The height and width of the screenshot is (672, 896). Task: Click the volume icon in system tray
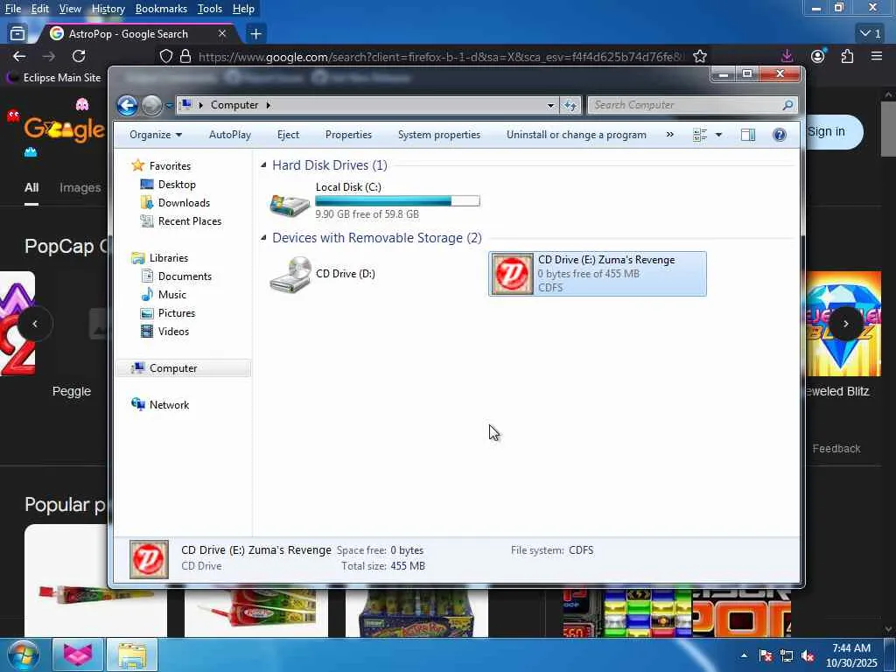(x=808, y=656)
